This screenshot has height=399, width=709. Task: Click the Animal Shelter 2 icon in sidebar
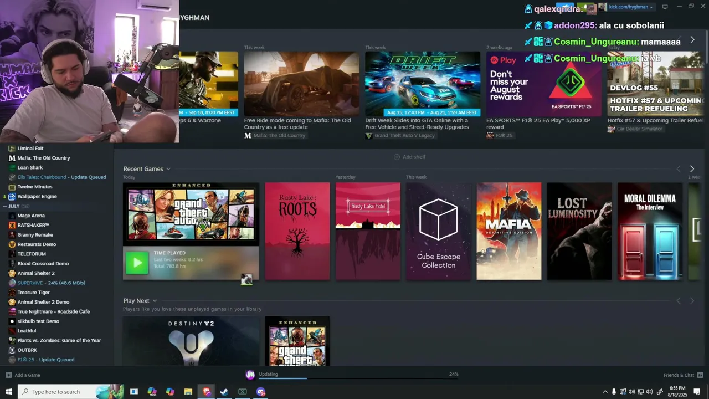coord(12,273)
